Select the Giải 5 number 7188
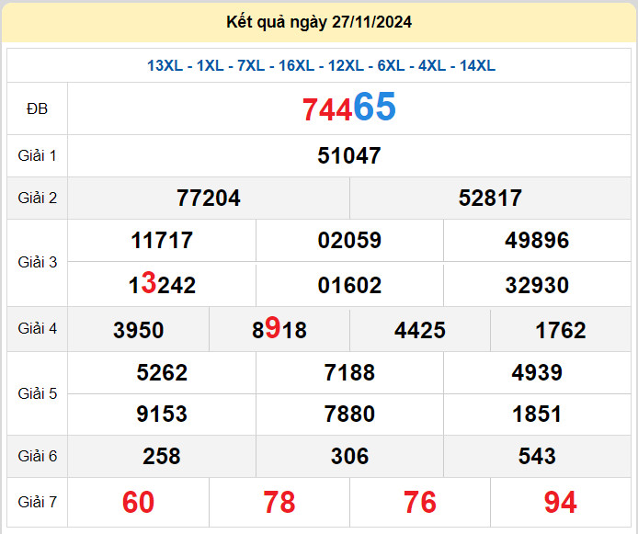The image size is (638, 534). point(349,372)
